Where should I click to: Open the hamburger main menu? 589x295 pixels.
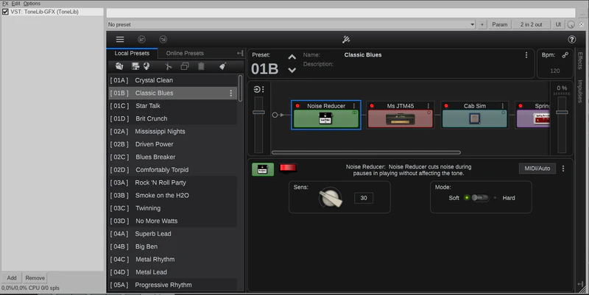click(120, 40)
